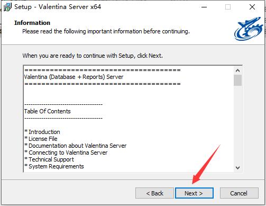
Task: Click the greyed-out maximize button
Action: click(228, 7)
